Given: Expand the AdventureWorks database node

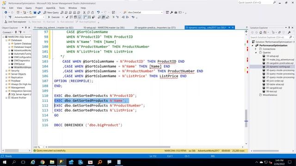Looking at the screenshot, I should coord(9,50).
